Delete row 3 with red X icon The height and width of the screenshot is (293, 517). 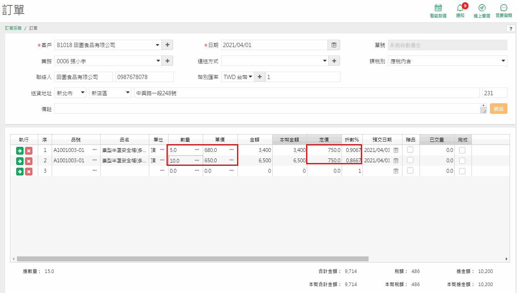29,171
